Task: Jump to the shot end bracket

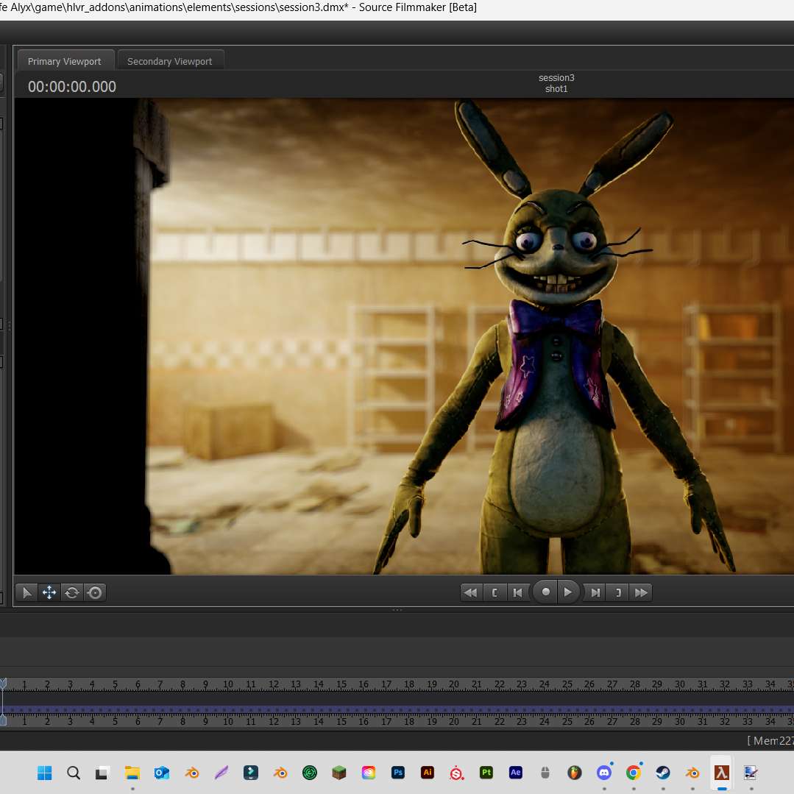Action: (x=618, y=592)
